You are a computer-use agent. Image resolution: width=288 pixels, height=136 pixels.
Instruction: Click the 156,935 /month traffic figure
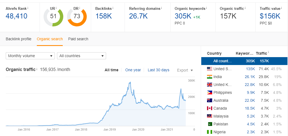[x=55, y=69]
